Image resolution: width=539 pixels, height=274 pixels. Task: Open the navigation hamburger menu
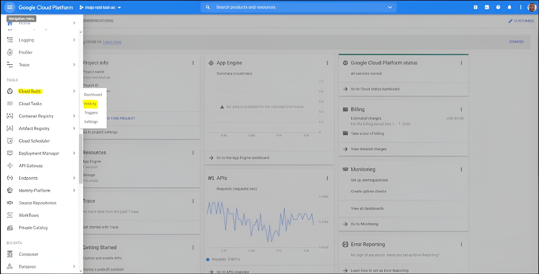[10, 7]
